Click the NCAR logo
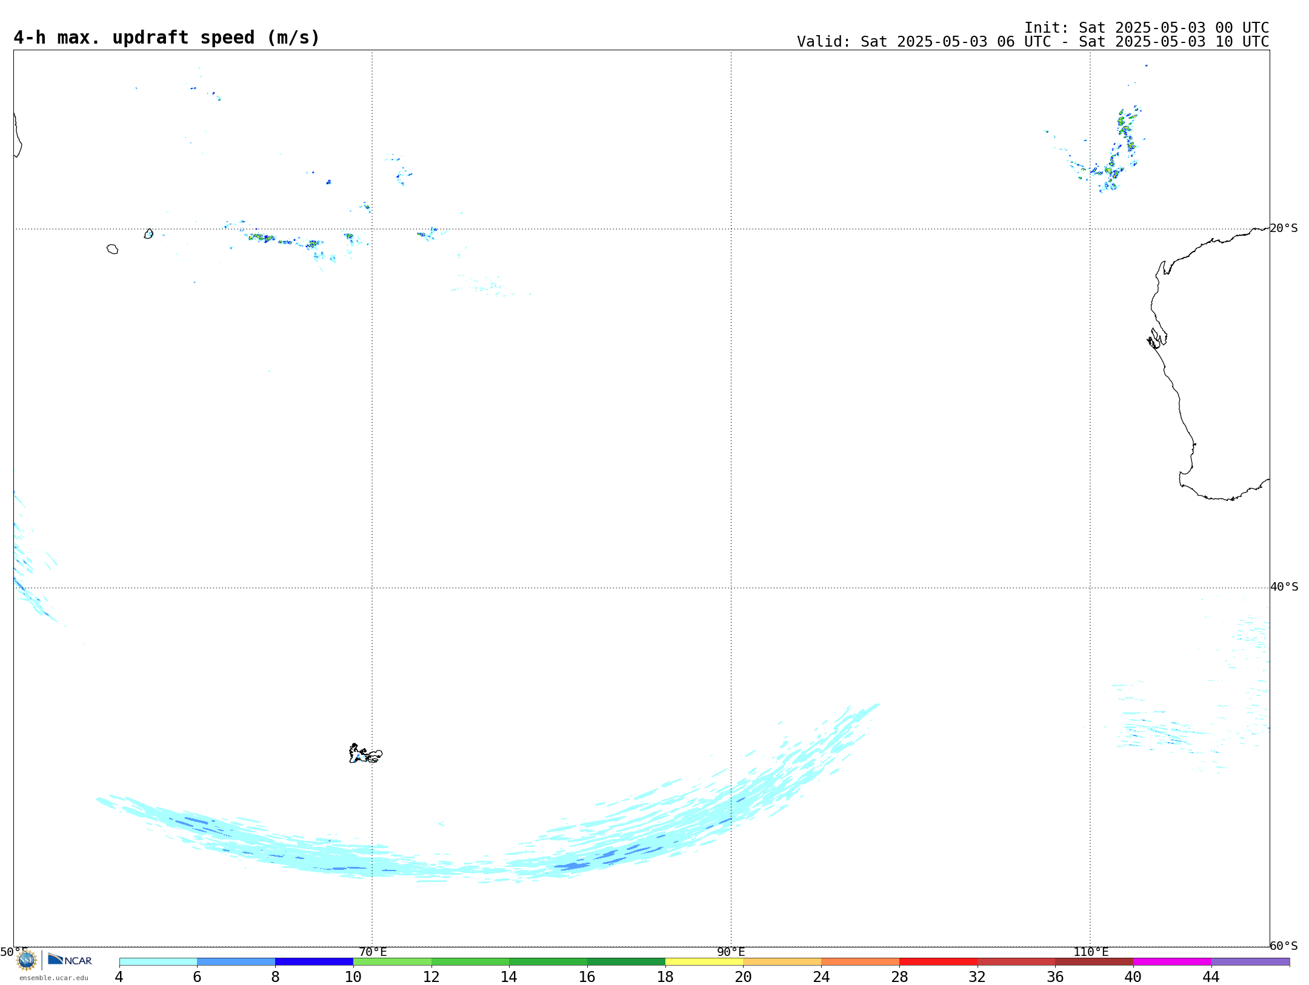 tap(70, 960)
